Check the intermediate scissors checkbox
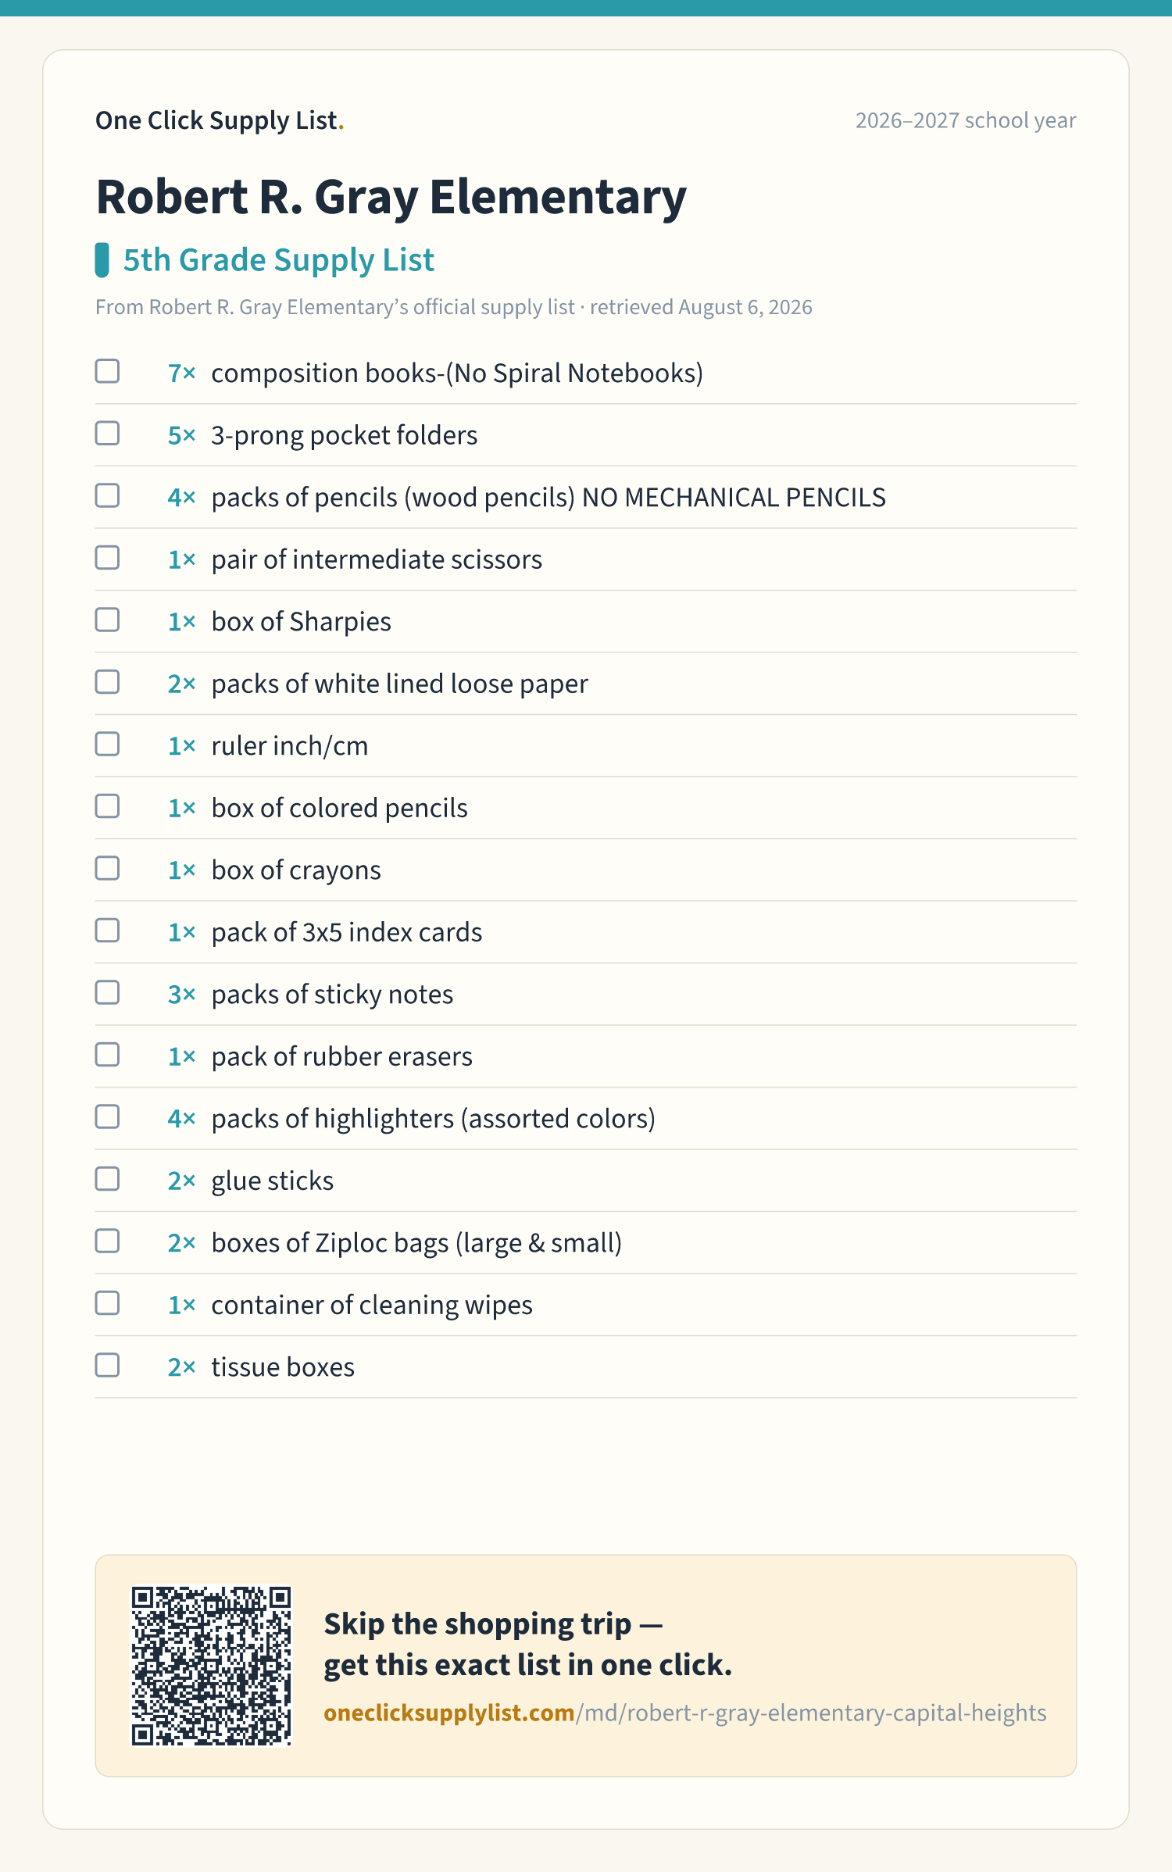This screenshot has height=1872, width=1172. 107,558
